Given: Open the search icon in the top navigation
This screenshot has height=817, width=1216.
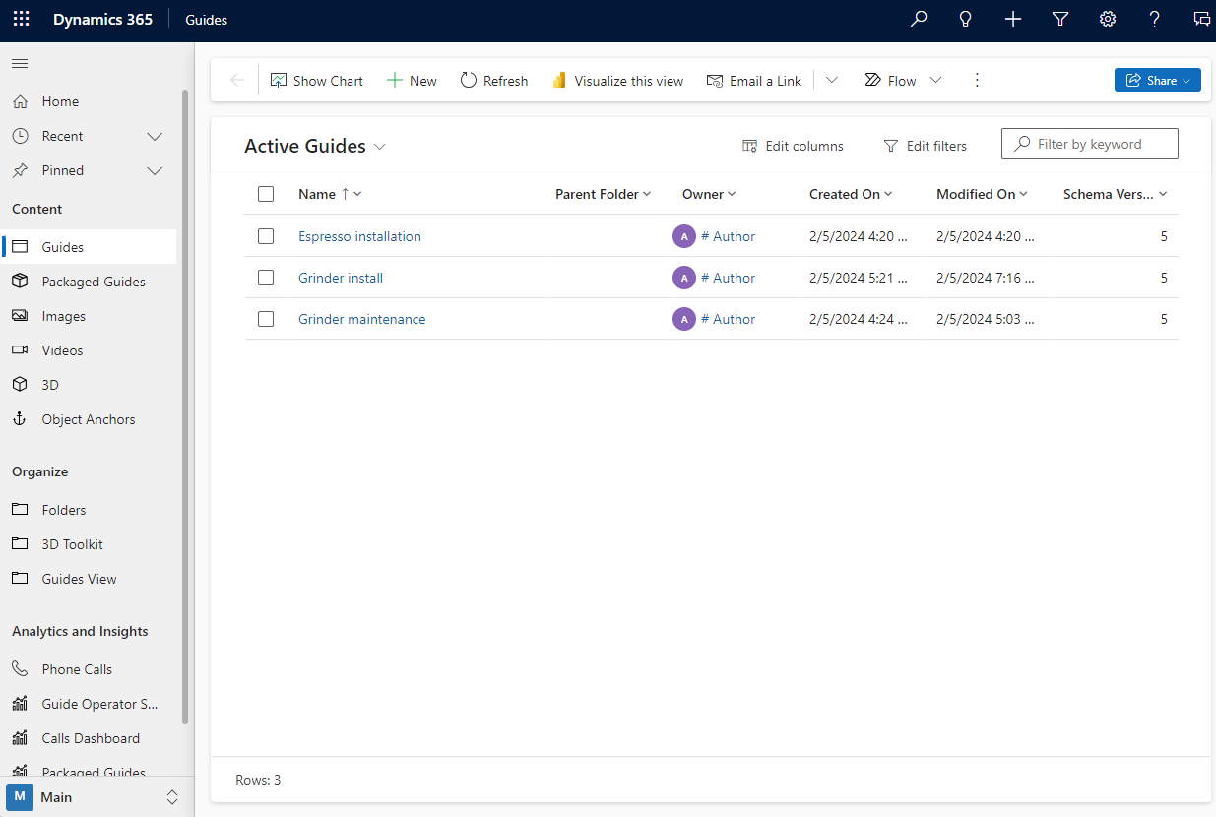Looking at the screenshot, I should 918,19.
